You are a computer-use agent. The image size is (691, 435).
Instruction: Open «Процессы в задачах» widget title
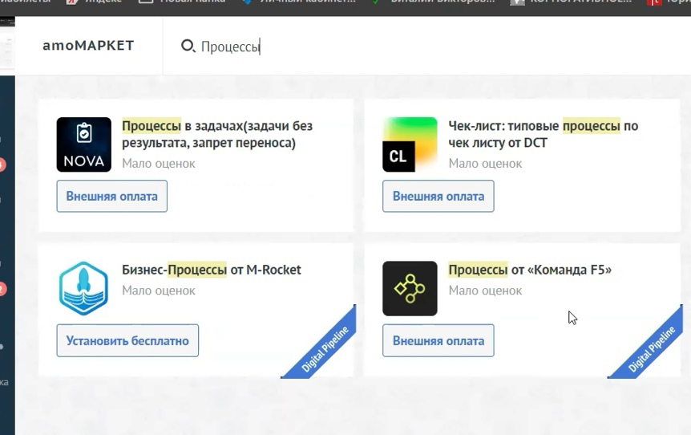217,134
